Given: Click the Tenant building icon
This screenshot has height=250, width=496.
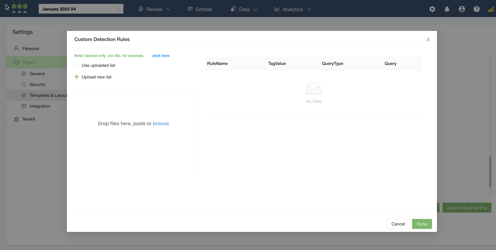Looking at the screenshot, I should [x=16, y=119].
